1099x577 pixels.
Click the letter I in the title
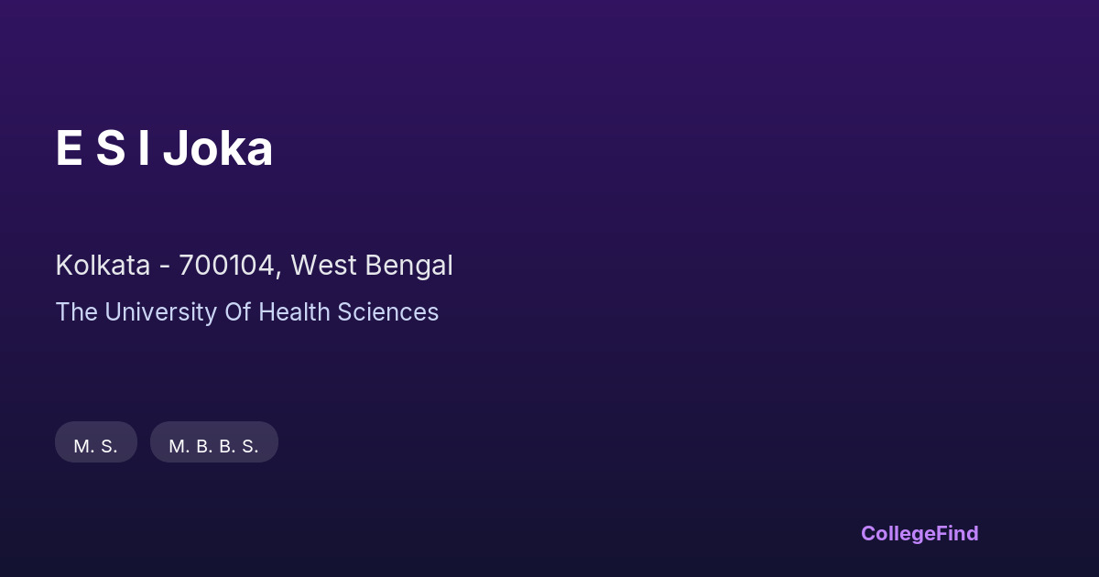pos(144,149)
